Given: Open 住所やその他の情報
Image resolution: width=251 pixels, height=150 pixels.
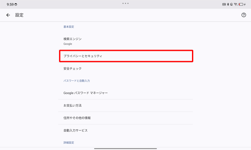Looking at the screenshot, I should (125, 118).
